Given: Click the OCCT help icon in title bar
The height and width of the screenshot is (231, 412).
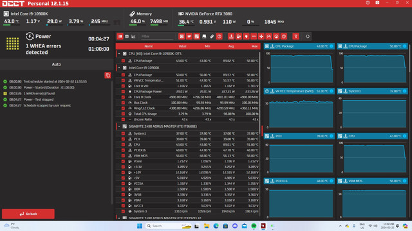Looking at the screenshot, I should point(368,3).
